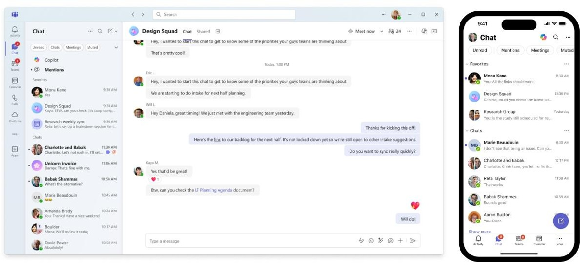580x265 pixels.
Task: Open the Teams tab in the mobile bottom bar
Action: click(519, 240)
